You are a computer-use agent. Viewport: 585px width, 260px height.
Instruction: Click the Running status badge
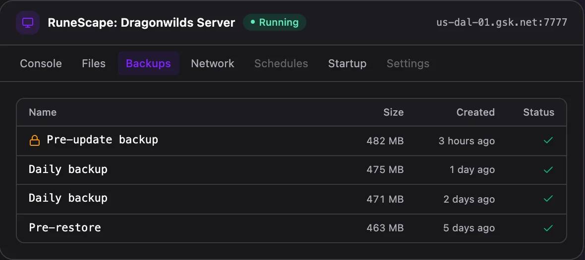(275, 22)
